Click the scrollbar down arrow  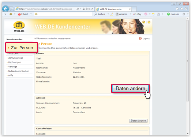point(188,134)
